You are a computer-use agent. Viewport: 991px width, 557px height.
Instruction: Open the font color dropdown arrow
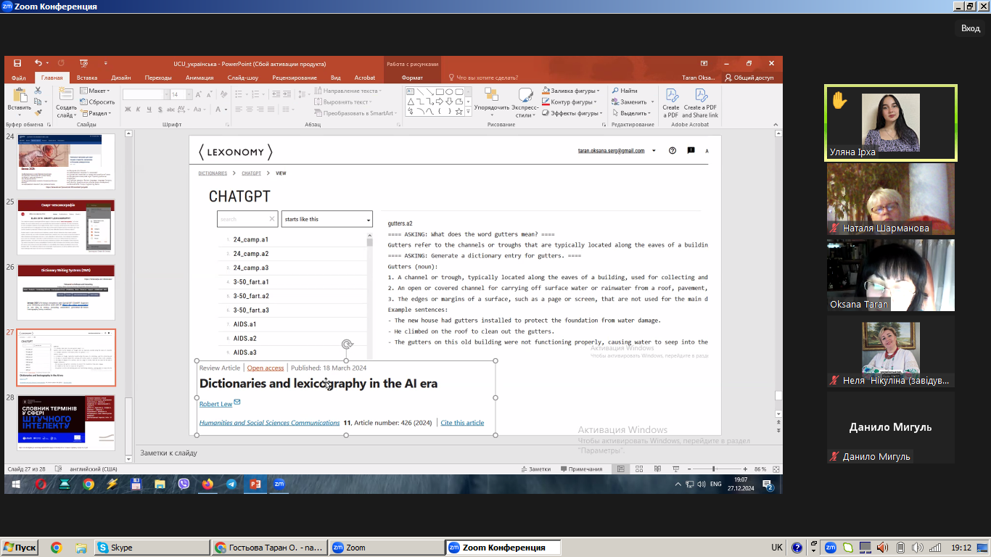[x=226, y=110]
